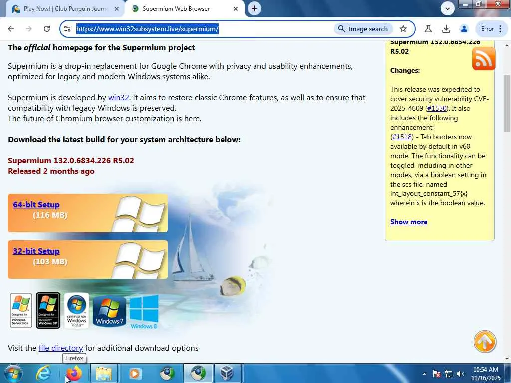511x383 pixels.
Task: Open the downloads toolbar icon
Action: pyautogui.click(x=446, y=29)
